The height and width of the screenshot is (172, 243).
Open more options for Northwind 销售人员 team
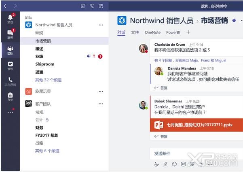[101, 25]
